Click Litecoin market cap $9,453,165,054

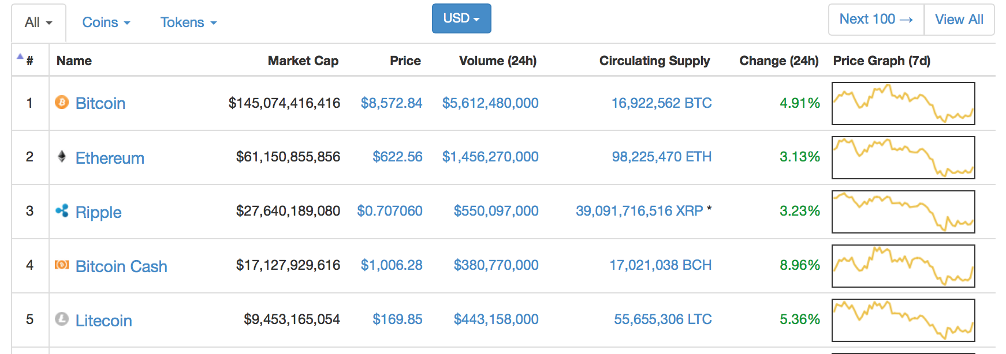pyautogui.click(x=292, y=319)
